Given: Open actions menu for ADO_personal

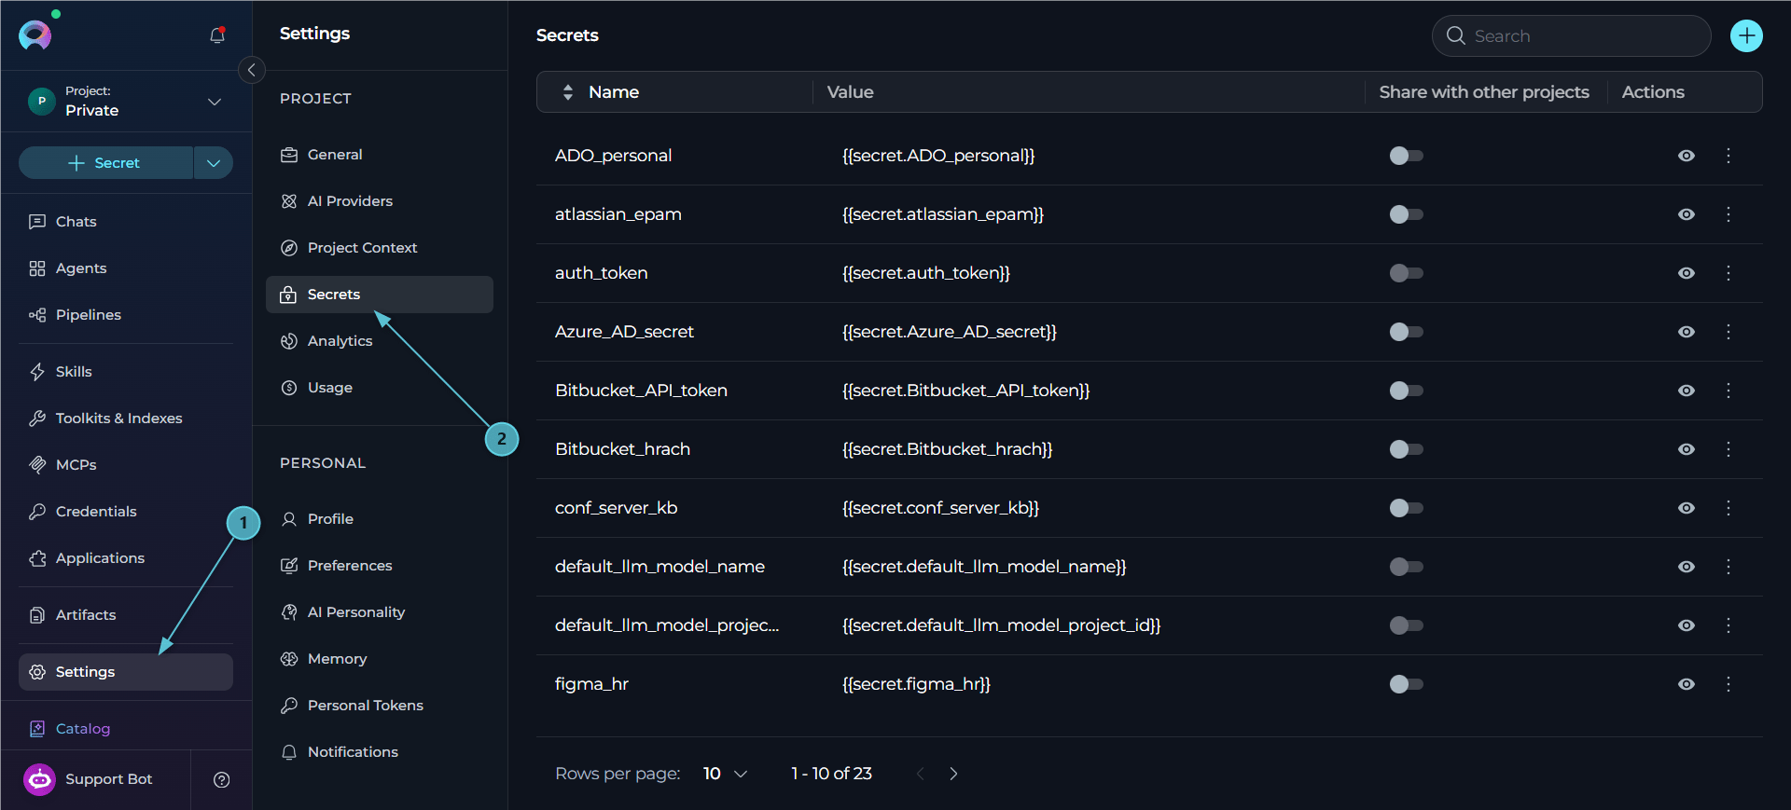Looking at the screenshot, I should pyautogui.click(x=1728, y=156).
